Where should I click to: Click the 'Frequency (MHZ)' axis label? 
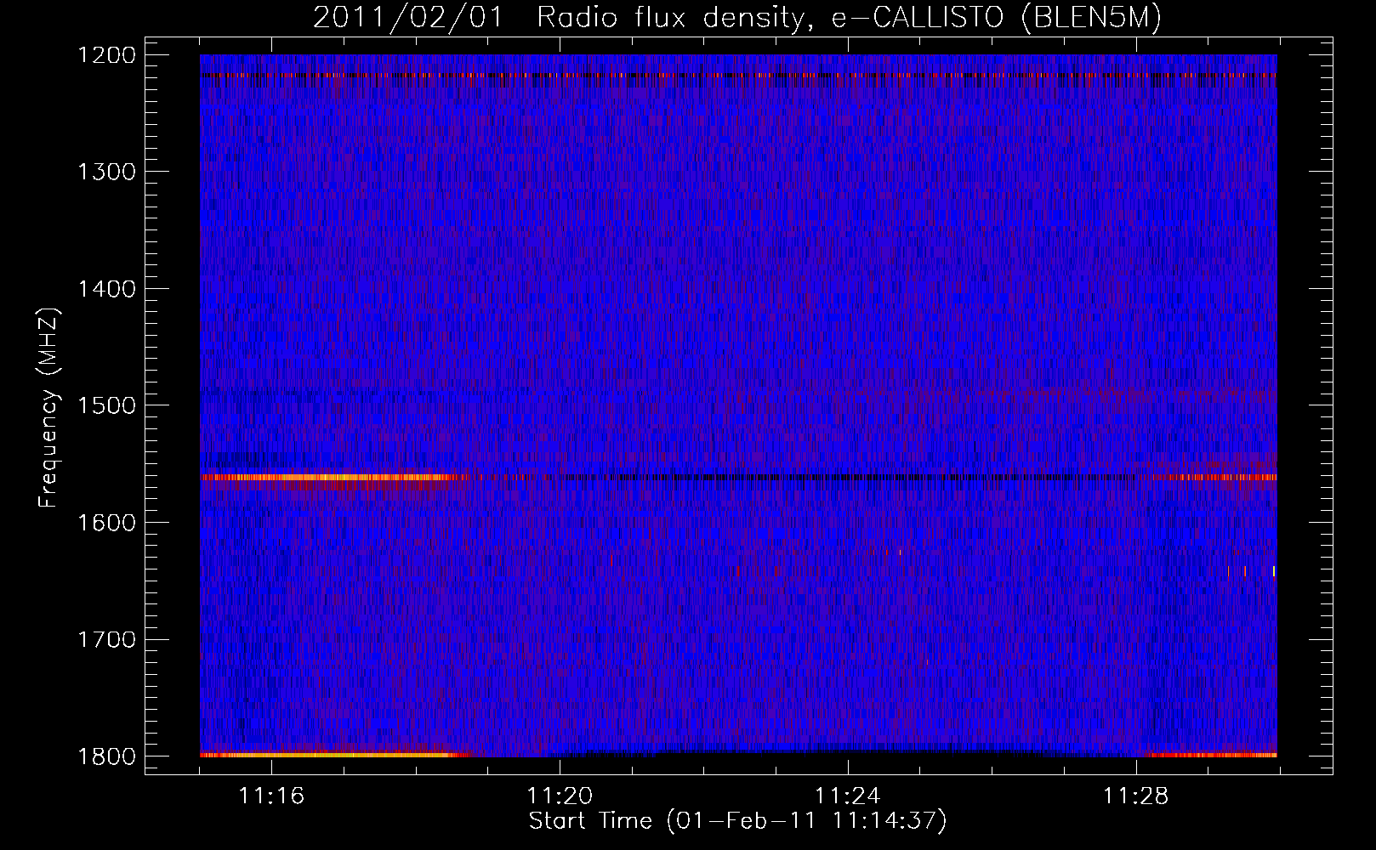click(x=48, y=408)
